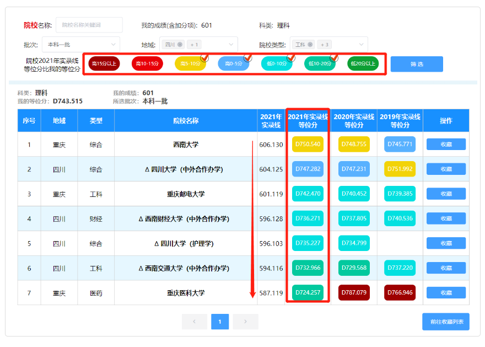
Task: Click 收藏 for 重庆医科大学
Action: (x=446, y=293)
